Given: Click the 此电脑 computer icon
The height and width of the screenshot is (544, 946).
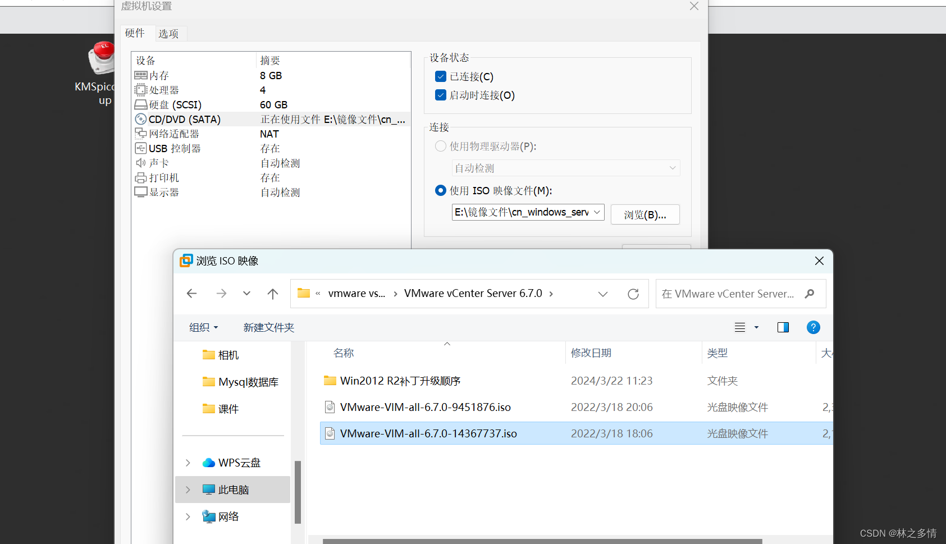Looking at the screenshot, I should tap(209, 490).
